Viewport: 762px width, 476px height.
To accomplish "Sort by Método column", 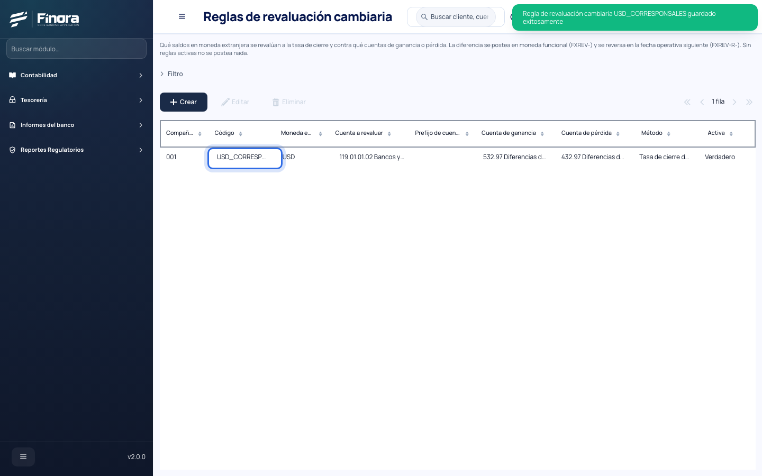I will pyautogui.click(x=668, y=134).
